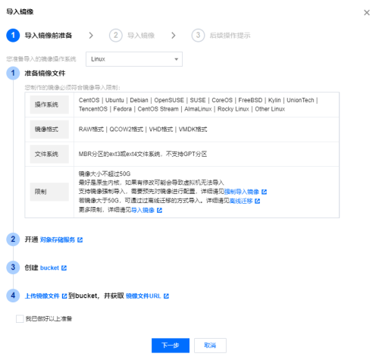The width and height of the screenshot is (379, 363).
Task: Open the 对象存储服务 link
Action: pyautogui.click(x=58, y=239)
